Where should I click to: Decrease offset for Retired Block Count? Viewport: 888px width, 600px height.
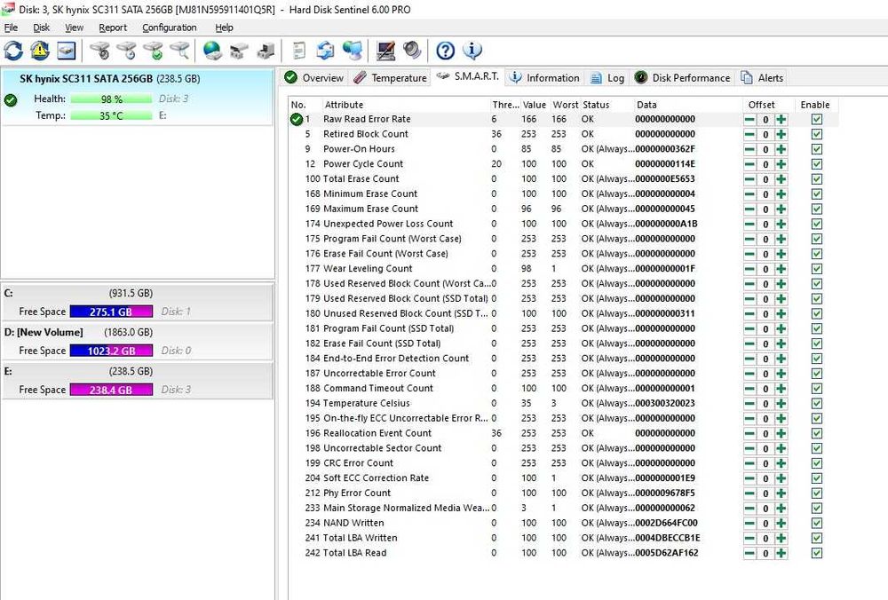[x=749, y=134]
